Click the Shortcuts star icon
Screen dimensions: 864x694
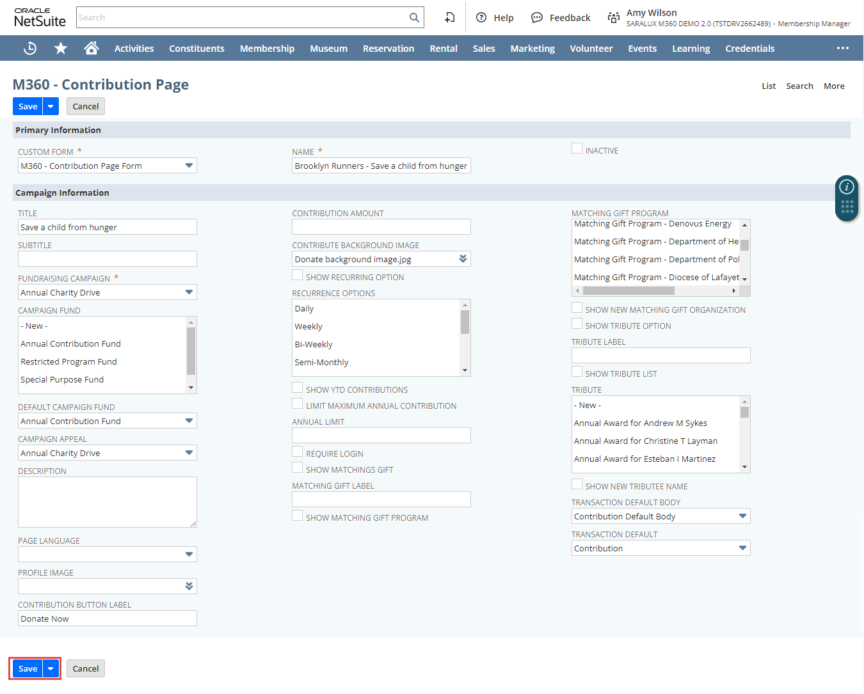(61, 49)
